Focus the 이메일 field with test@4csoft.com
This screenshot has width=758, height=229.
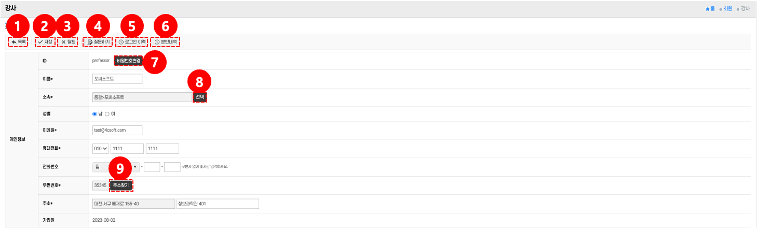click(117, 130)
